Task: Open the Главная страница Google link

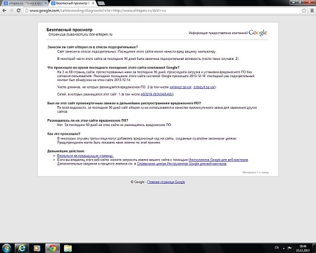Action: (166, 182)
